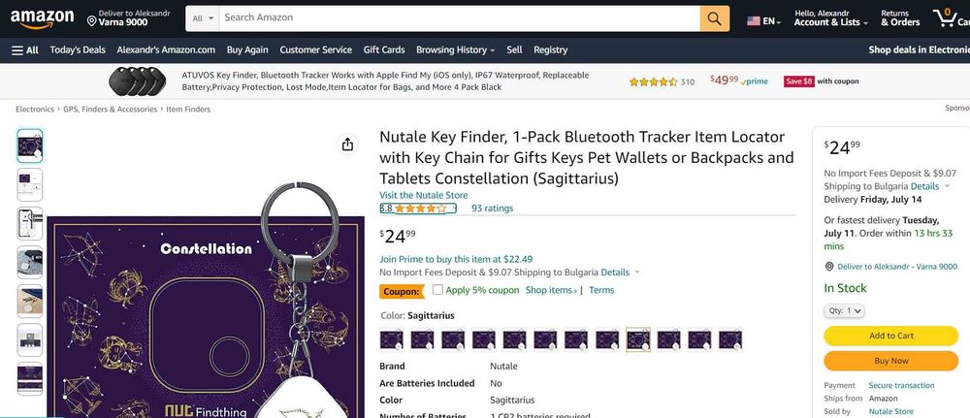Click into the Search Amazon field

click(x=456, y=17)
